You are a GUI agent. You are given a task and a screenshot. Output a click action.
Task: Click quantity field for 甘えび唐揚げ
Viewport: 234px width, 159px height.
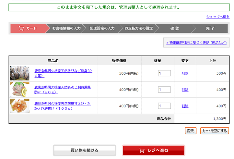[x=164, y=106]
